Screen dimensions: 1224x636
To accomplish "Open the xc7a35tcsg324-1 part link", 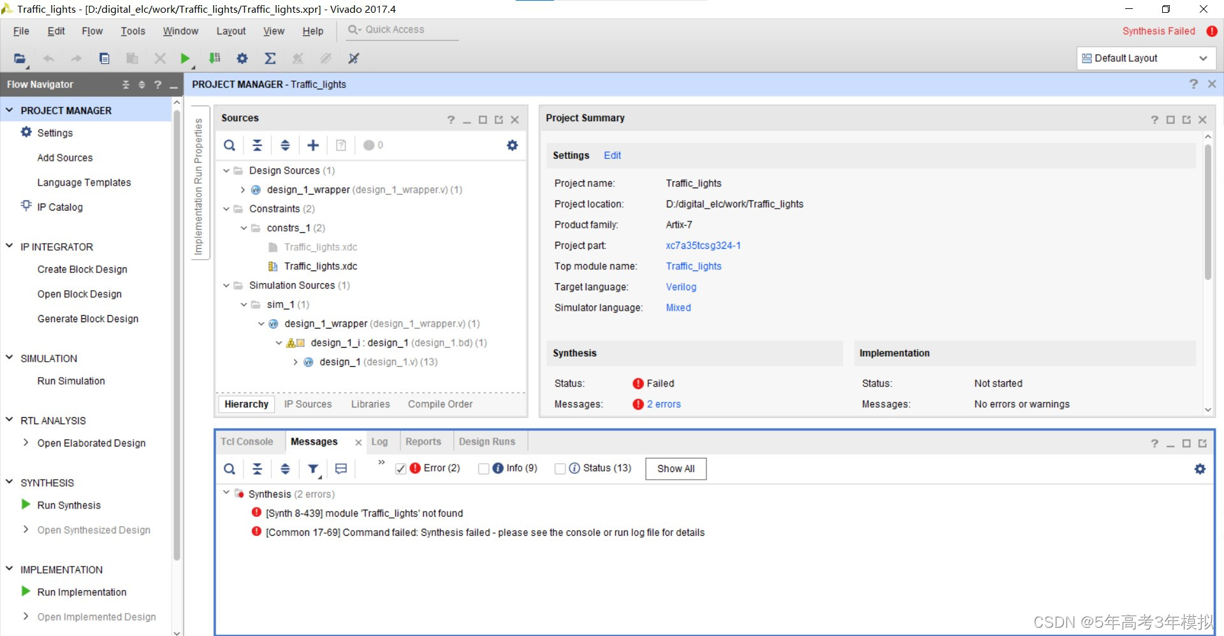I will [x=703, y=245].
